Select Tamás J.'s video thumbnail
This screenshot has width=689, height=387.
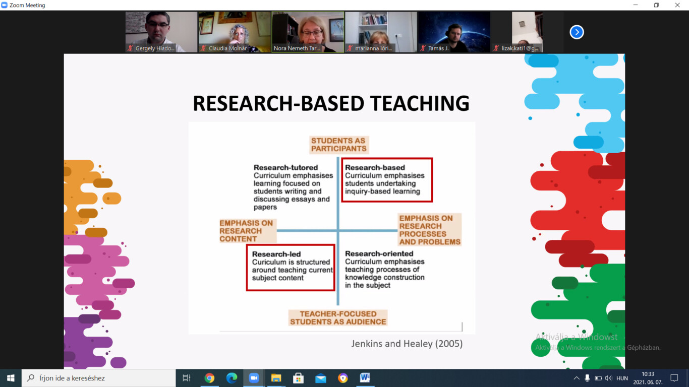454,32
